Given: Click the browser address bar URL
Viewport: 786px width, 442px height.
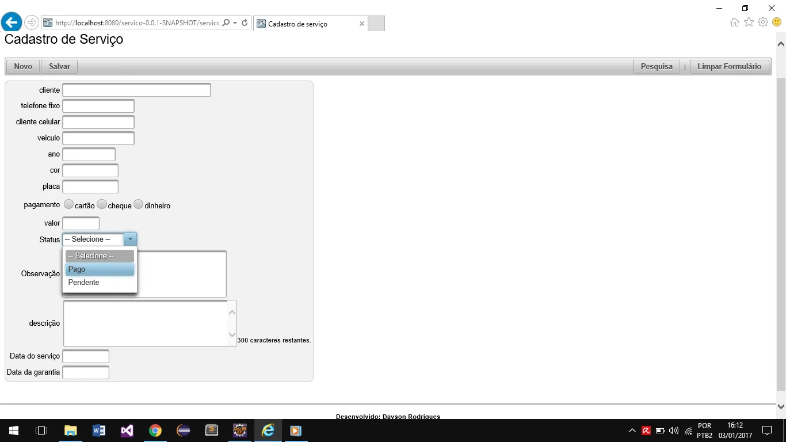Looking at the screenshot, I should pos(137,23).
